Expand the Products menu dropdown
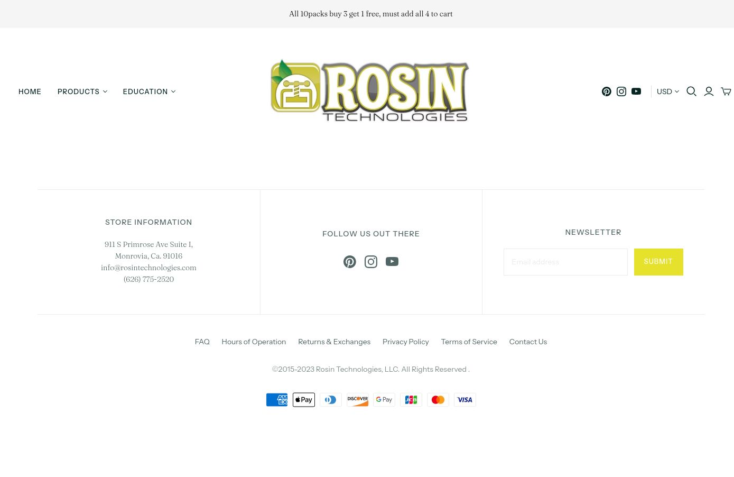The image size is (734, 477). coord(82,91)
